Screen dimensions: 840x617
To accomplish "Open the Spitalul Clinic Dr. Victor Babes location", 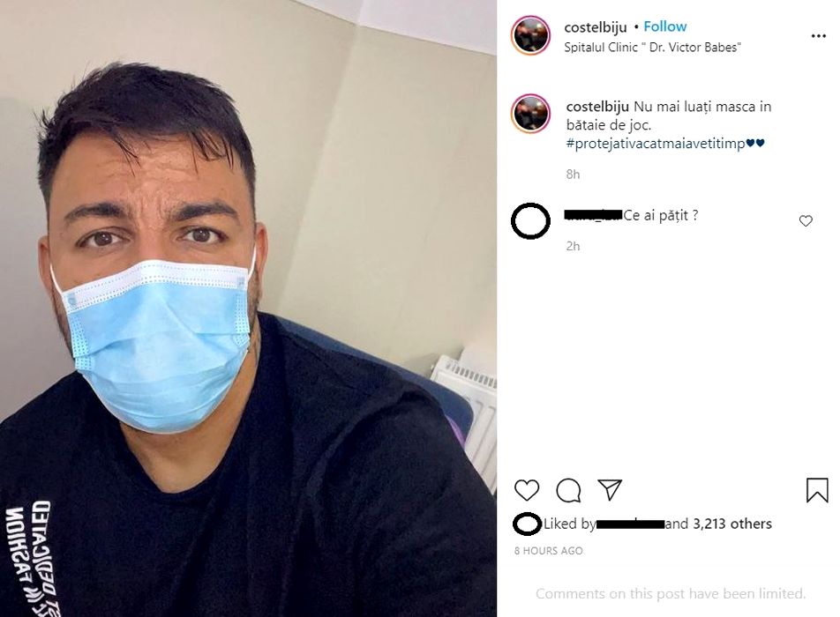I will (x=653, y=47).
